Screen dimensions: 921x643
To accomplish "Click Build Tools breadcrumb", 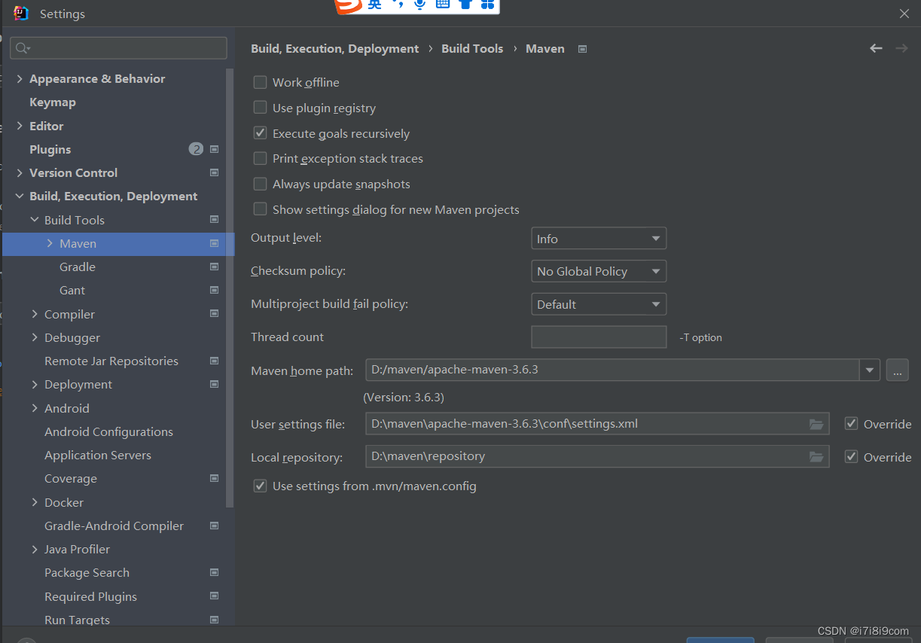I will pyautogui.click(x=472, y=48).
